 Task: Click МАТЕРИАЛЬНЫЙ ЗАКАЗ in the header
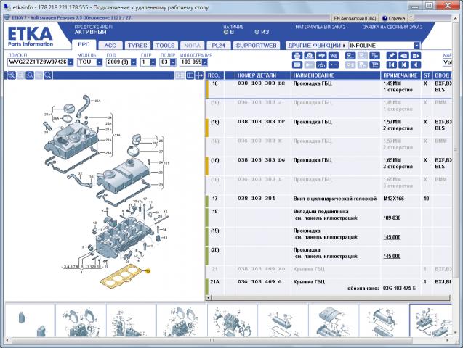click(320, 27)
